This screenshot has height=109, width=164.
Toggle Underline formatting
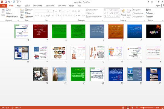pyautogui.click(x=41, y=16)
